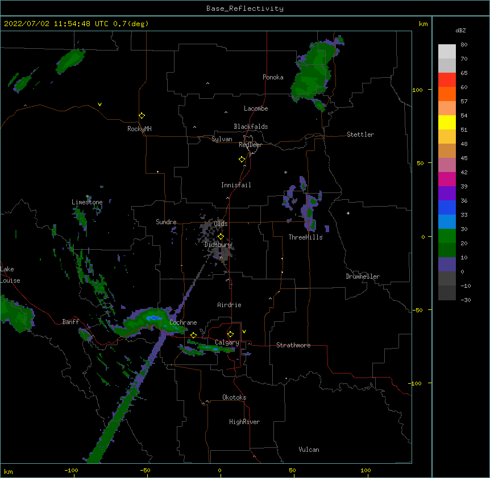Click the -100 tick label on horizontal axis
The image size is (490, 478).
(71, 471)
